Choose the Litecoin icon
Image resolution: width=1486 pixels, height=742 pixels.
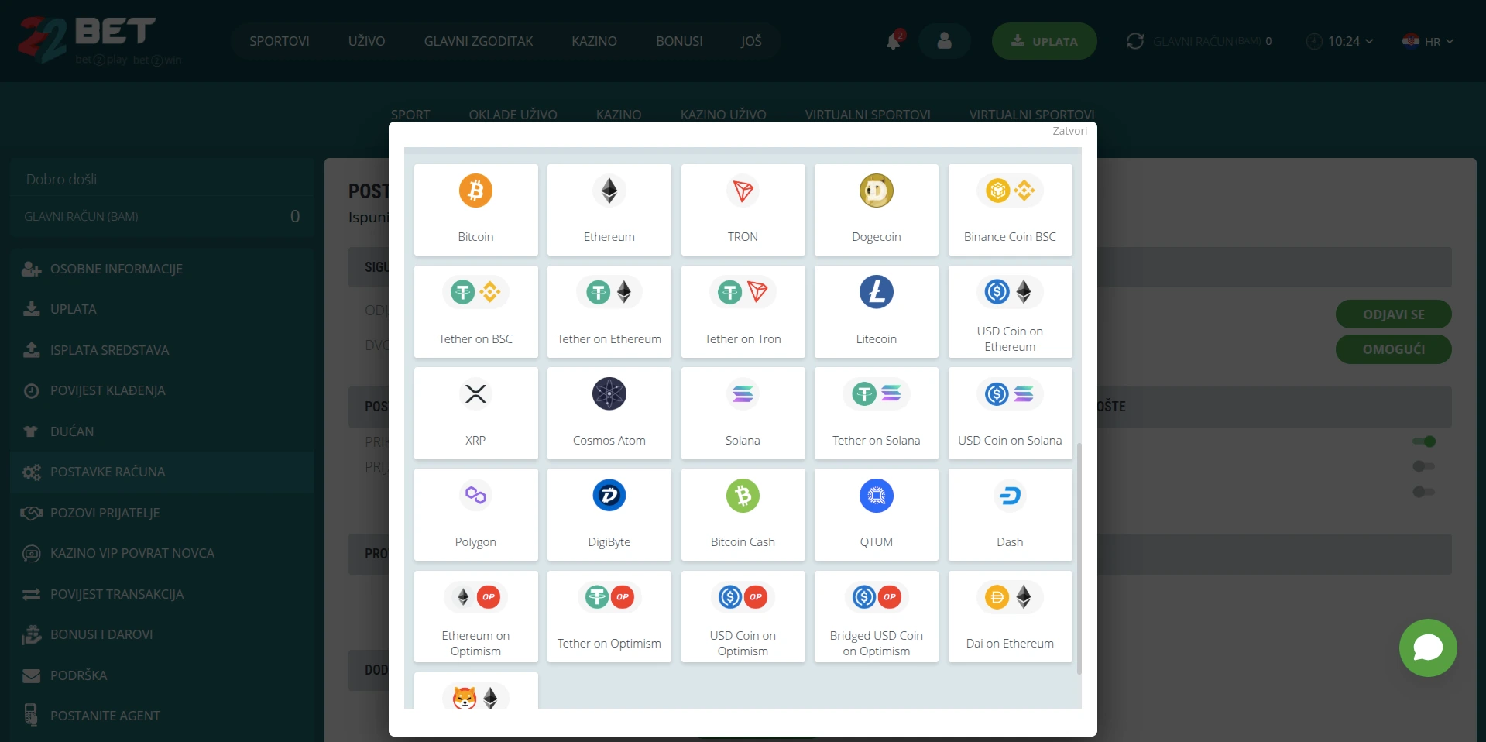coord(876,293)
